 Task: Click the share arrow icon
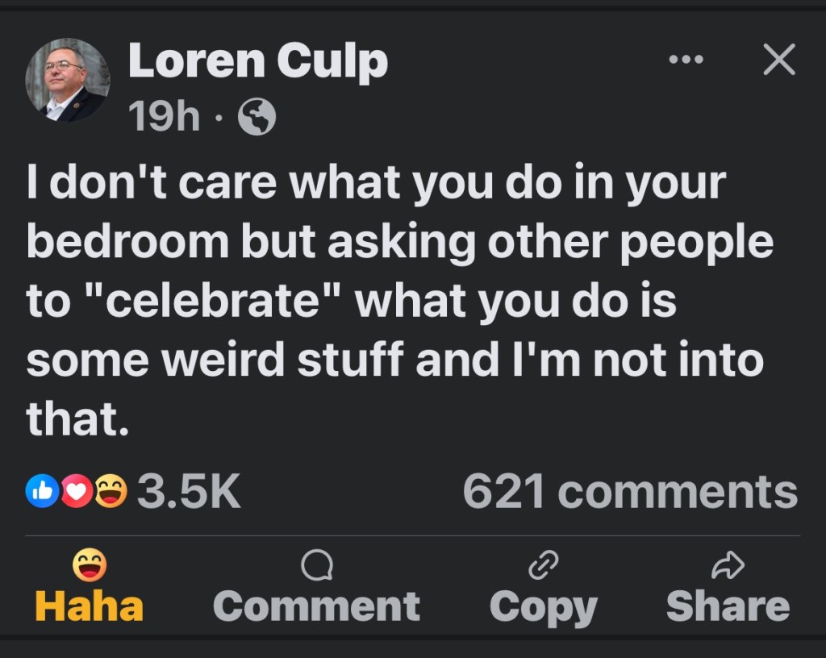pos(728,565)
